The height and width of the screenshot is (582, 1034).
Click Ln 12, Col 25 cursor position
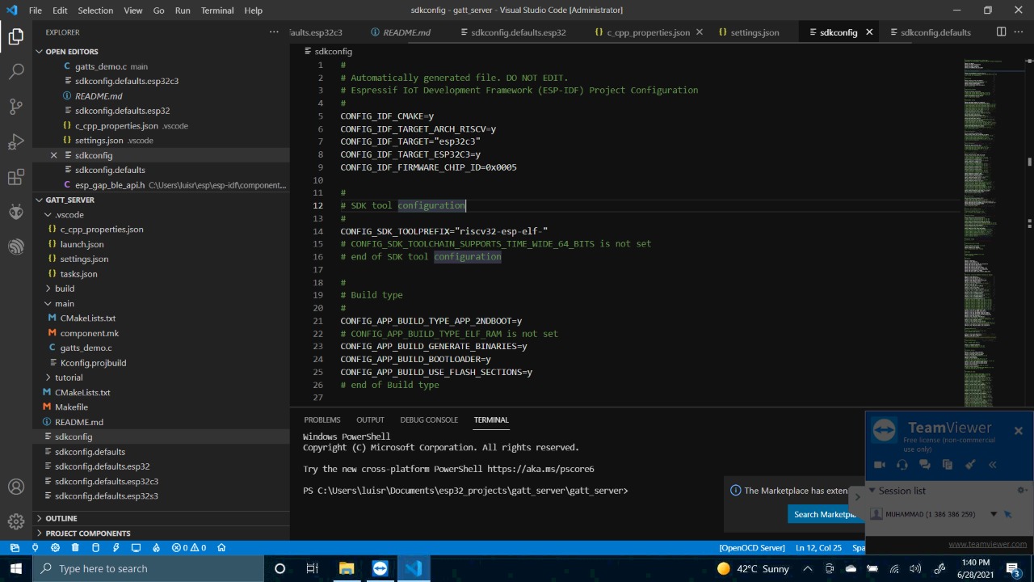pyautogui.click(x=818, y=547)
